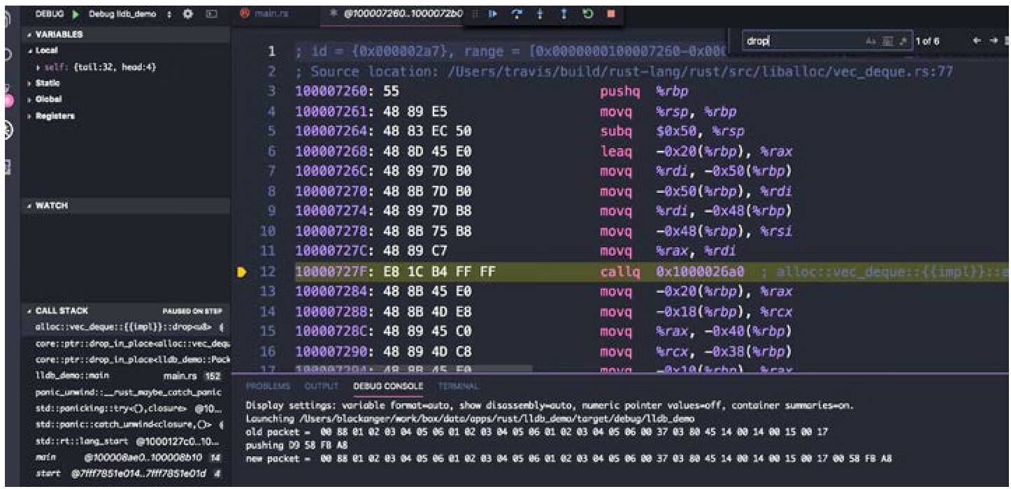The width and height of the screenshot is (1011, 489).
Task: Click the find input containing 'drop'
Action: point(797,41)
